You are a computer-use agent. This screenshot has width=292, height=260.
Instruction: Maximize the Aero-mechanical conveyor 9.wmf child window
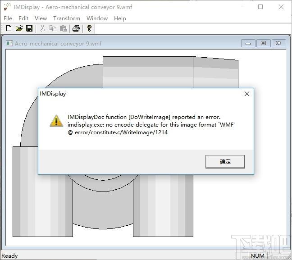click(263, 43)
